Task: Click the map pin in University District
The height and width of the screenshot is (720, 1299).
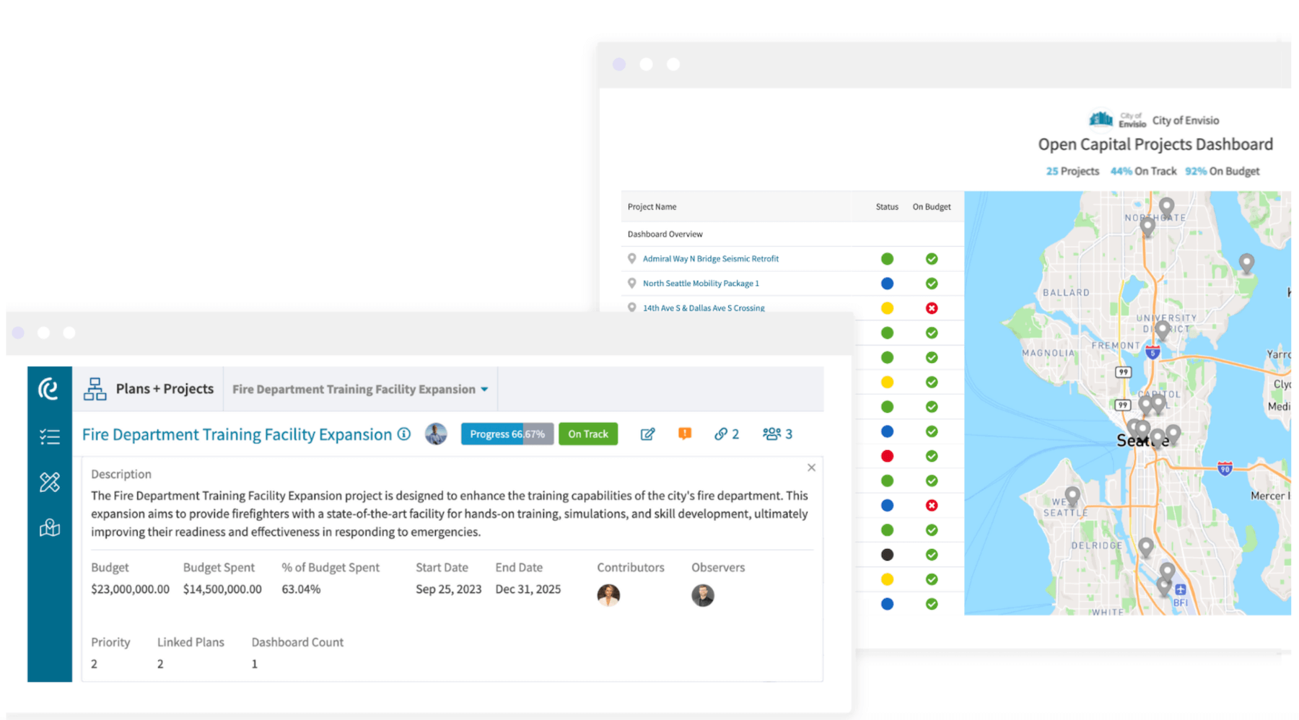Action: [1162, 331]
